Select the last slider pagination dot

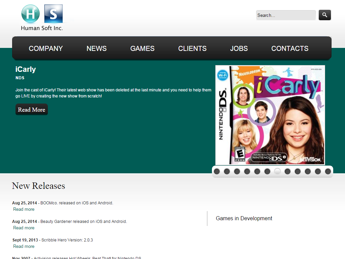point(328,171)
